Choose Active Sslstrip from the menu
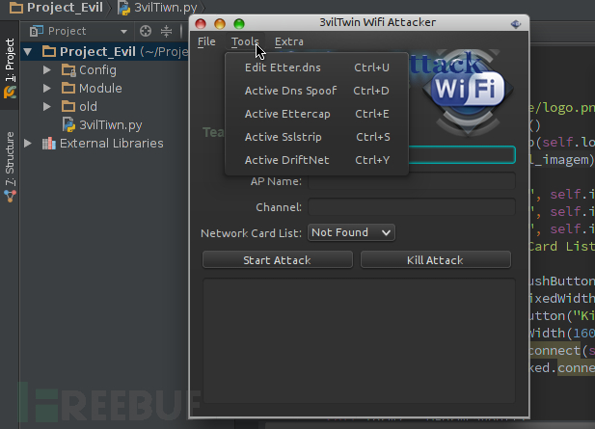This screenshot has width=595, height=429. tap(317, 137)
